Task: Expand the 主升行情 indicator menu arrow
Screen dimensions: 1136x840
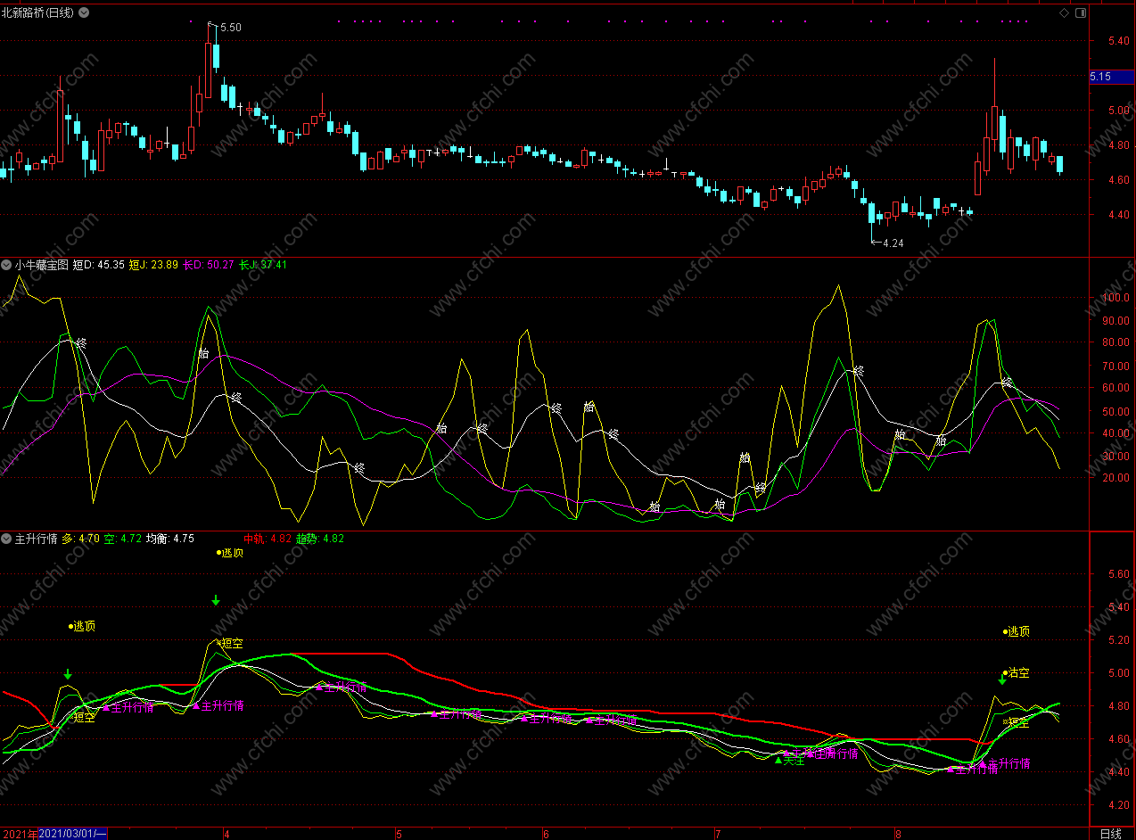Action: point(7,539)
